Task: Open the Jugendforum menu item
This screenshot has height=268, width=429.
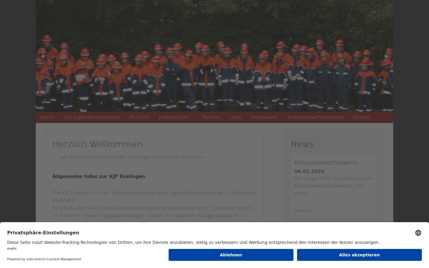Action: (x=174, y=117)
